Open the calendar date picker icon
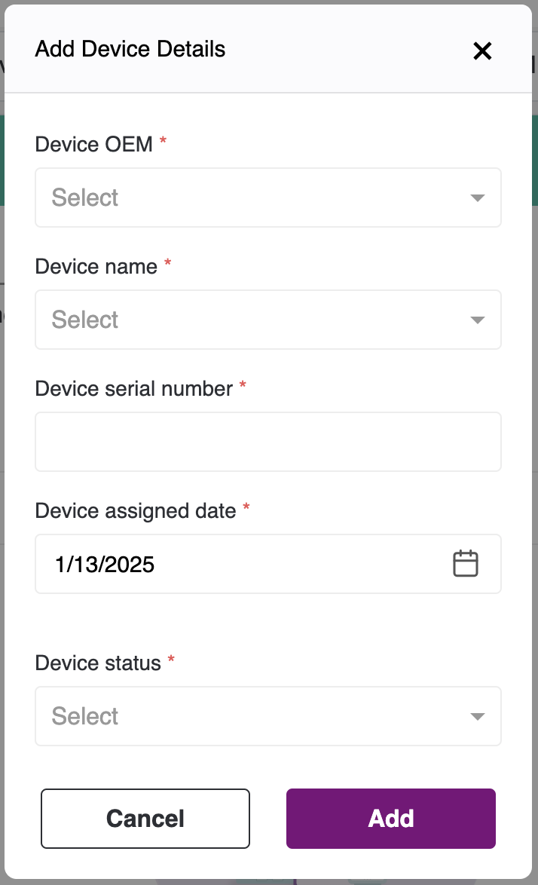The image size is (538, 885). (466, 564)
